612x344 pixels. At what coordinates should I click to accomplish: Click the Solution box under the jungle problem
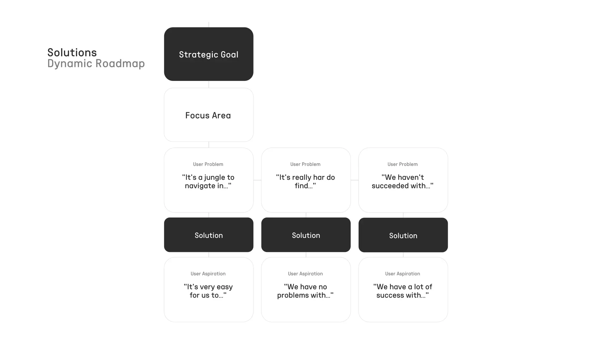click(x=209, y=235)
